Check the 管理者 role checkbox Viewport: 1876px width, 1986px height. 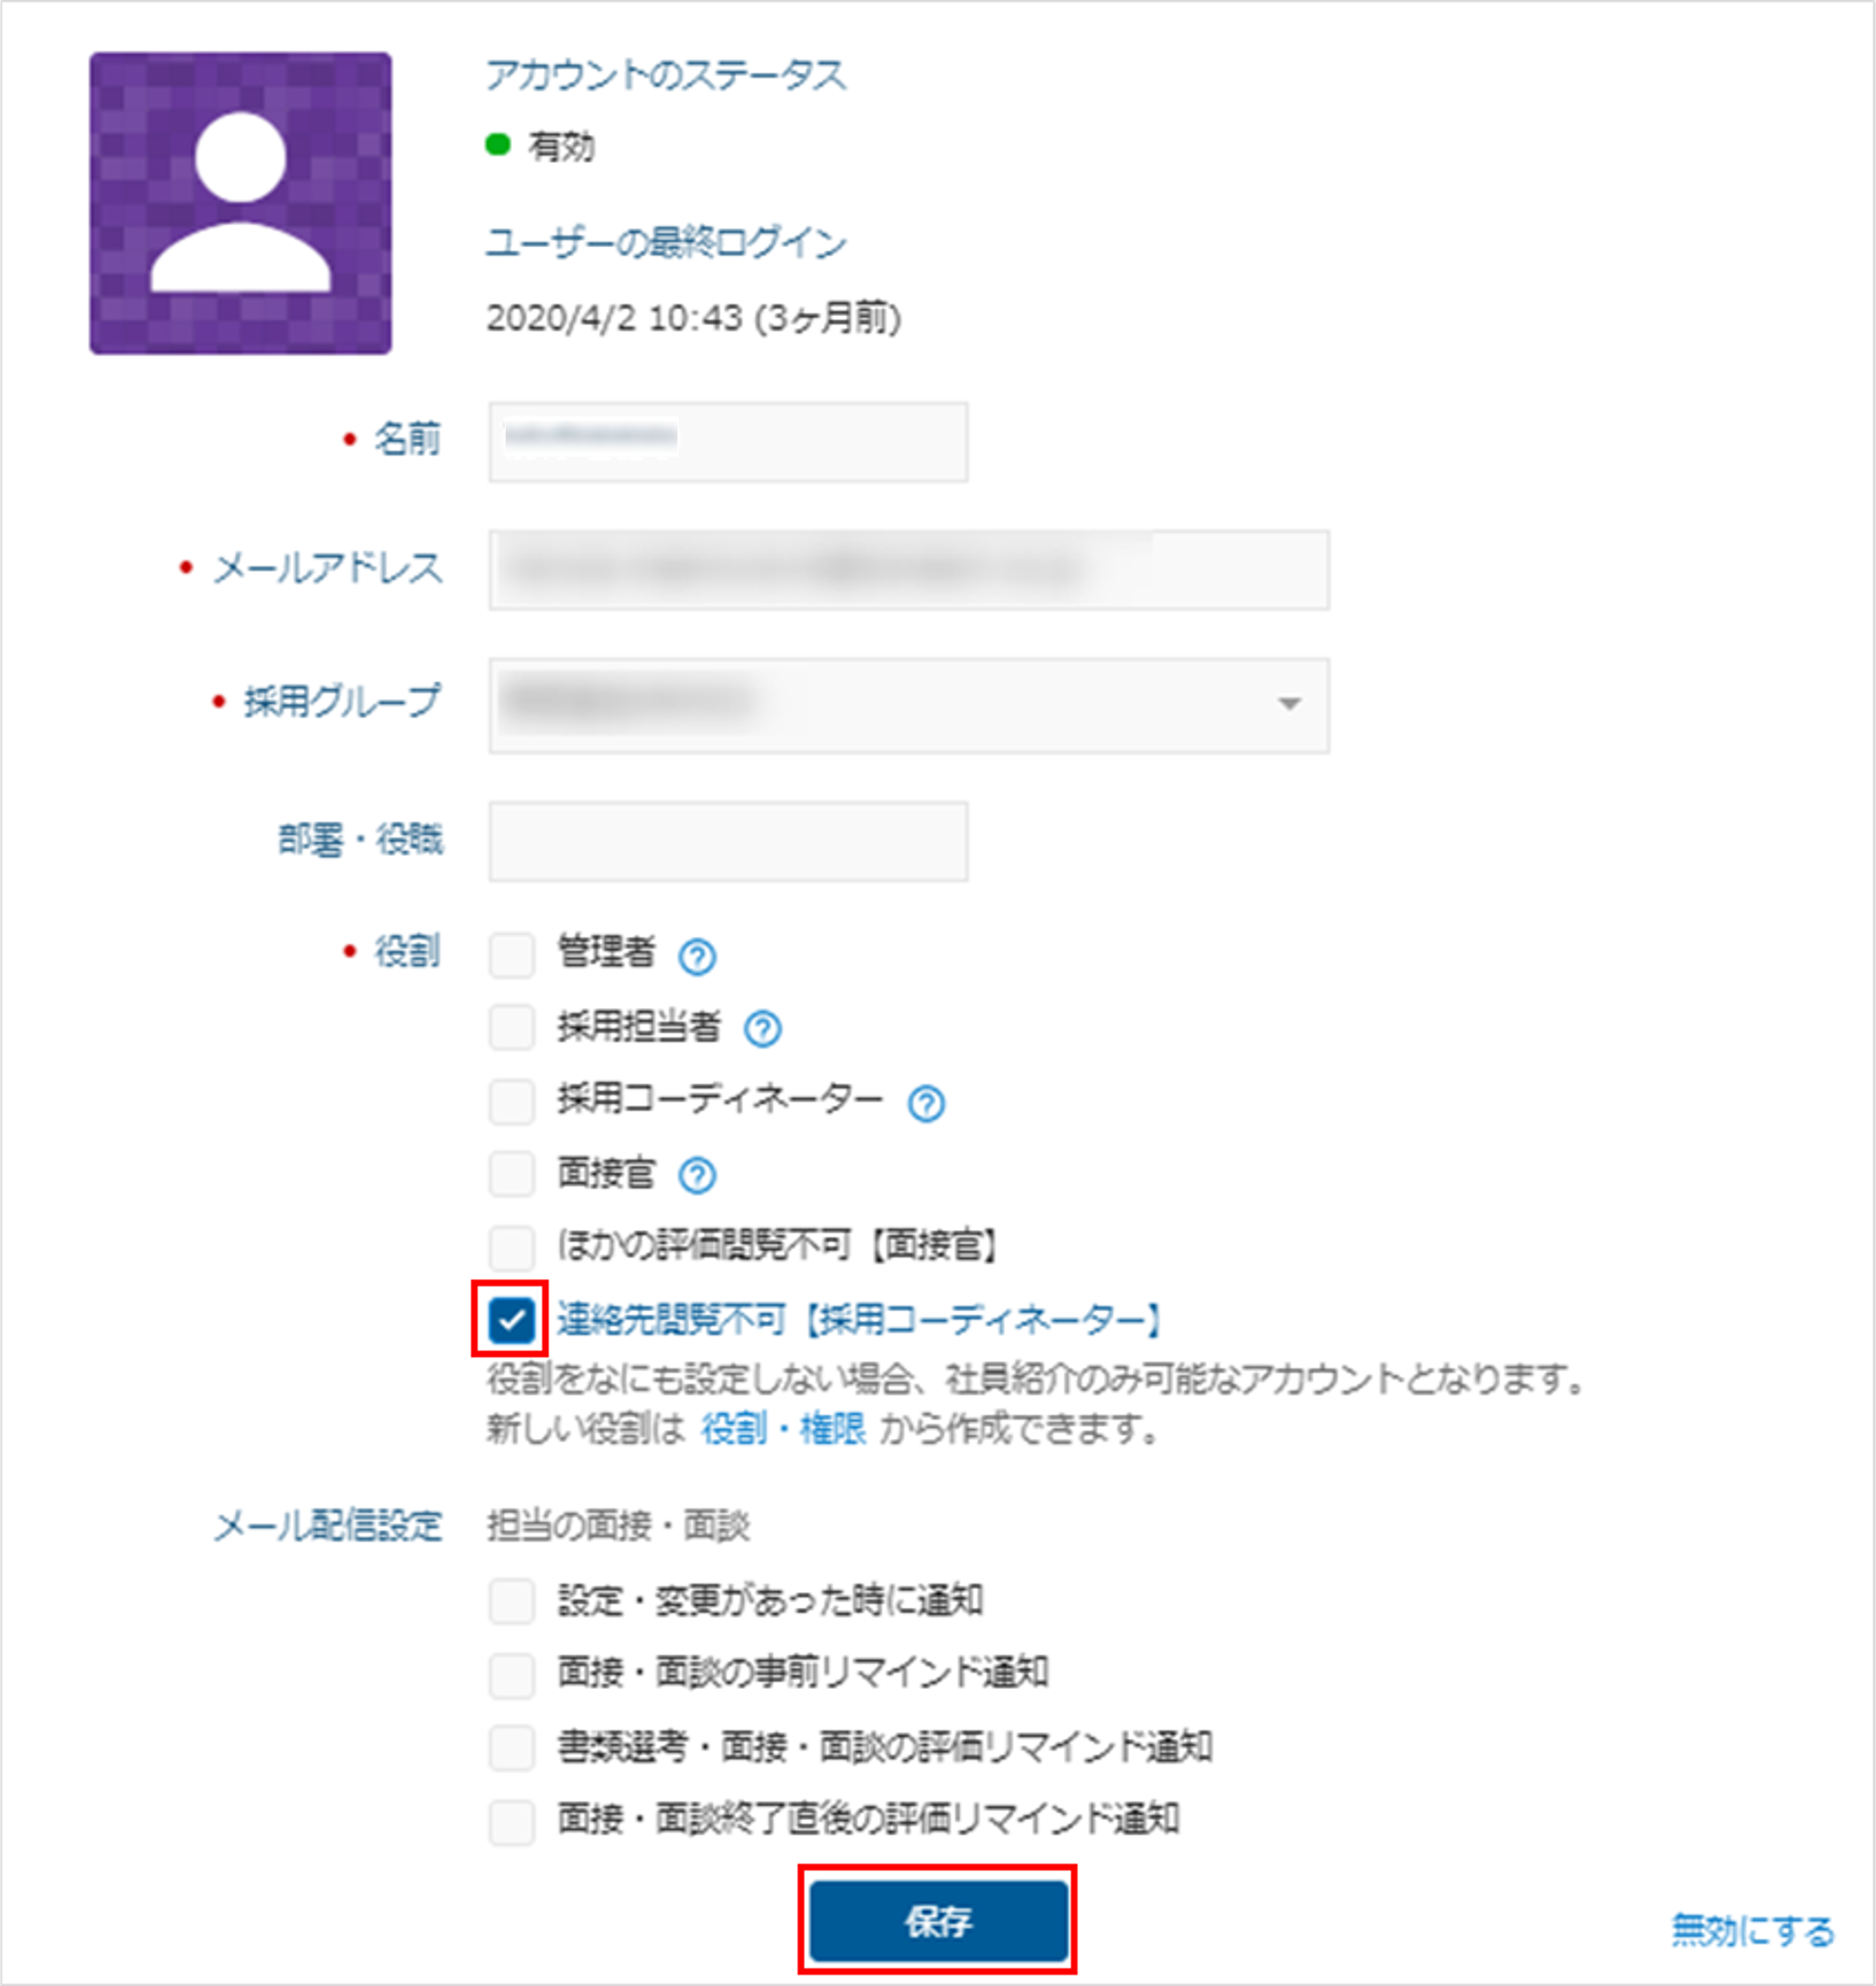point(512,955)
